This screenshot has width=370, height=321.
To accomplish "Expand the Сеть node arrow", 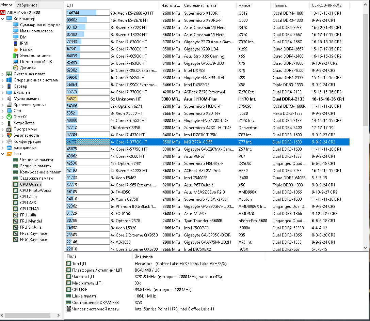I will [3, 111].
